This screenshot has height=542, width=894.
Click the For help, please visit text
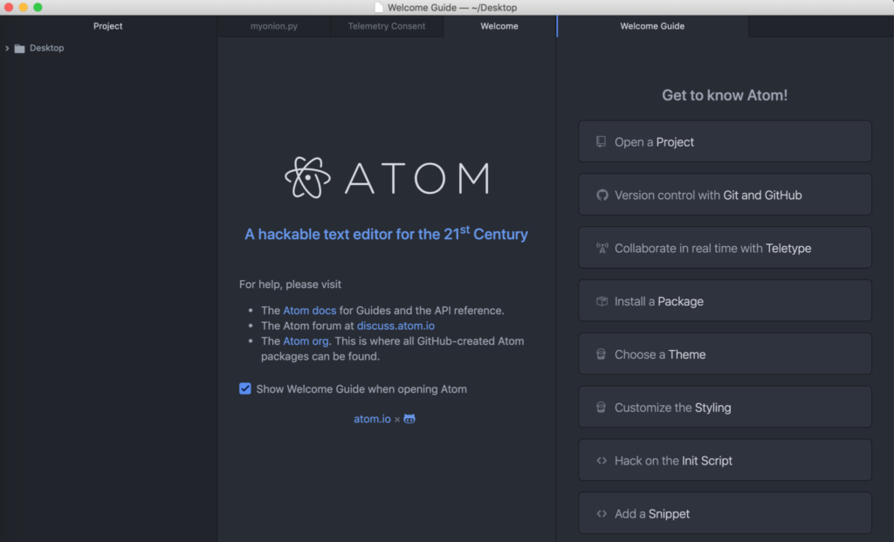290,285
